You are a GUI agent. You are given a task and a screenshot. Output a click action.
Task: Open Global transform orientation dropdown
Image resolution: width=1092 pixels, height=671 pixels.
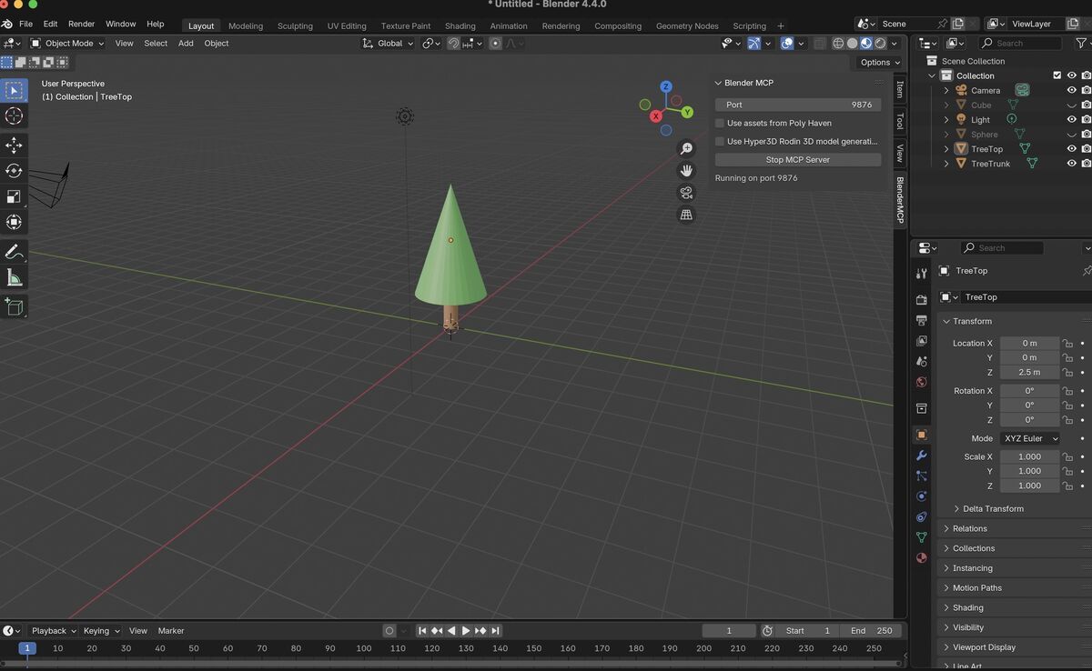[x=389, y=43]
